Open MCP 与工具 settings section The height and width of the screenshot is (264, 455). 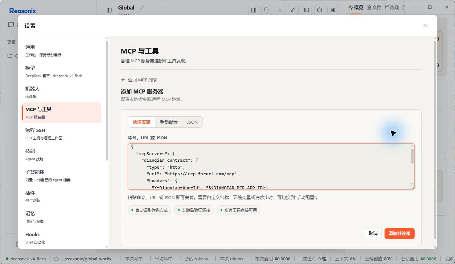61,113
